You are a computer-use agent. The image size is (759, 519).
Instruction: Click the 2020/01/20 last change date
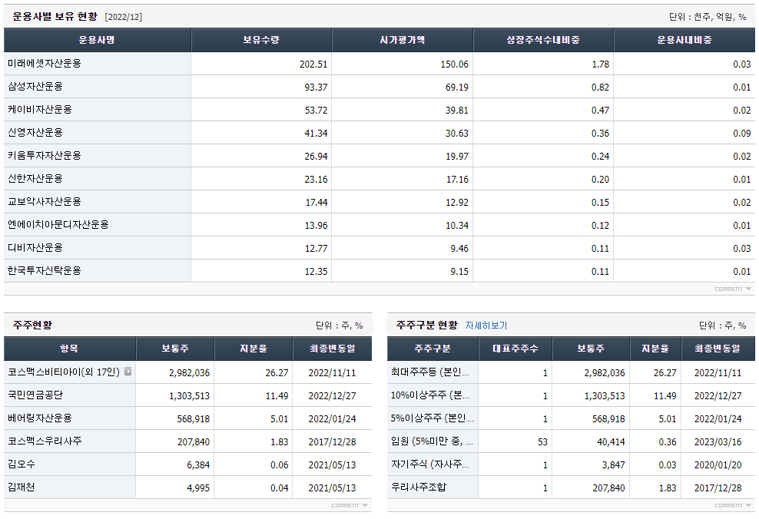coord(718,465)
